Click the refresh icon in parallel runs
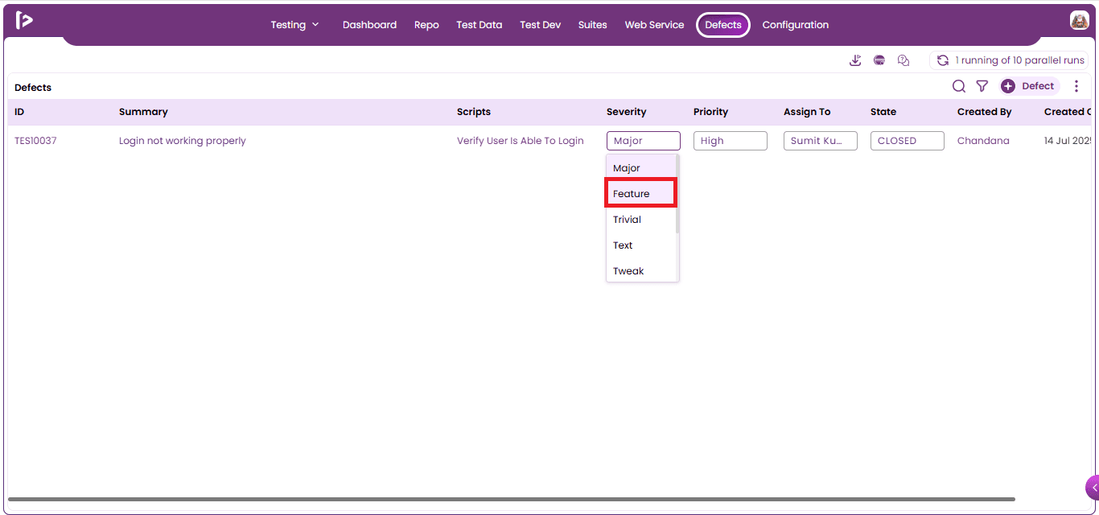The width and height of the screenshot is (1099, 515). [943, 60]
